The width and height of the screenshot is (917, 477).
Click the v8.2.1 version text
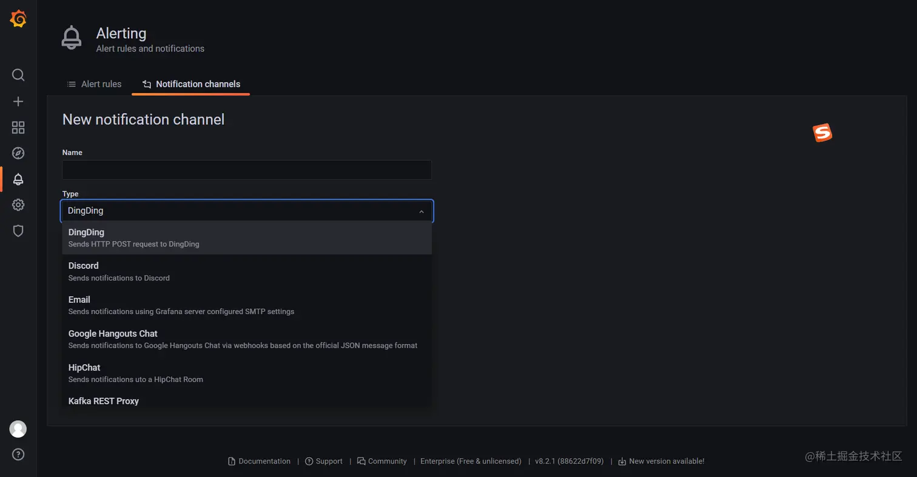click(x=569, y=461)
